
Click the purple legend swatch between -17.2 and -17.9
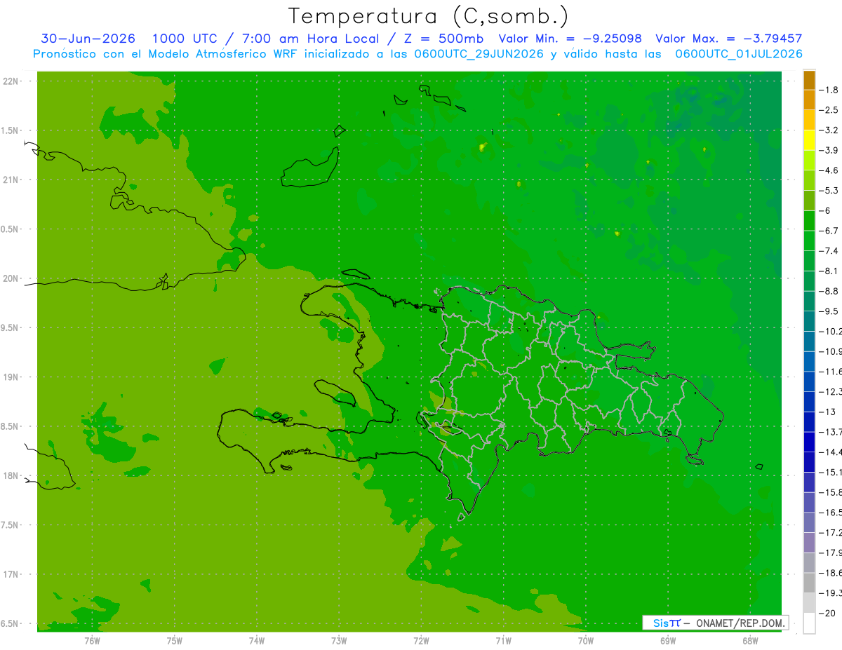click(x=809, y=543)
